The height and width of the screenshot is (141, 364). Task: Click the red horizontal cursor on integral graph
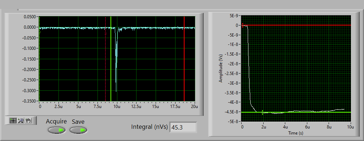[x=296, y=25]
